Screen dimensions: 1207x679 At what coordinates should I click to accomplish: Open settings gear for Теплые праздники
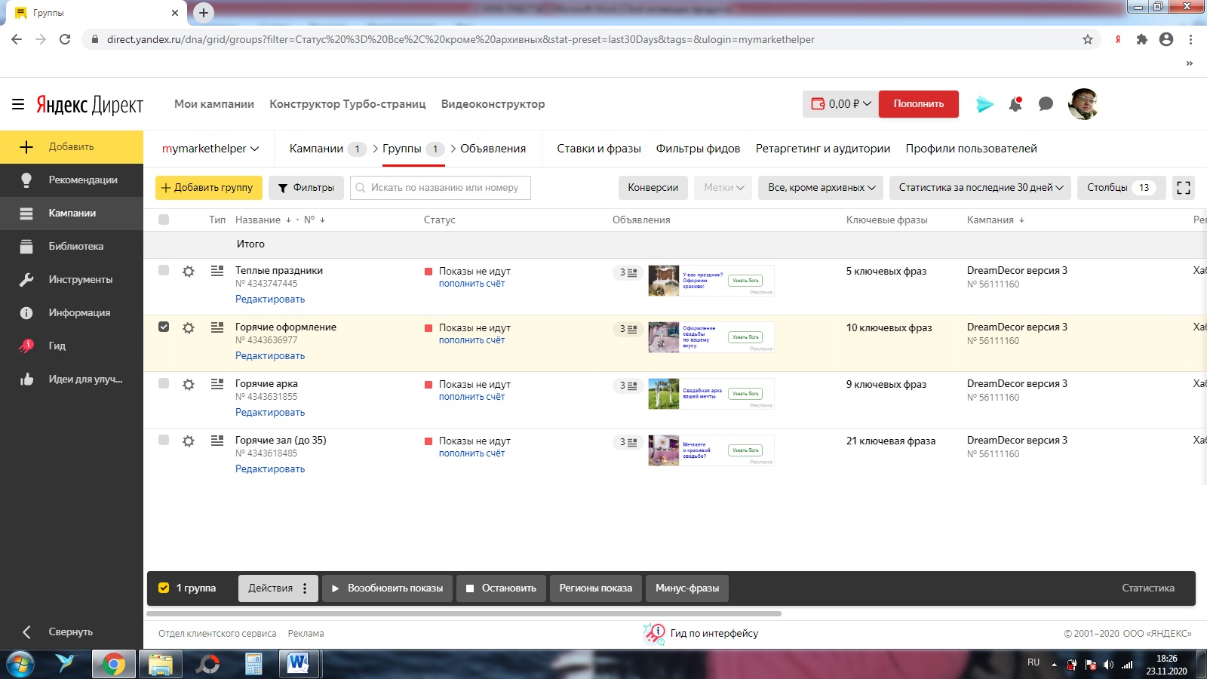point(189,271)
